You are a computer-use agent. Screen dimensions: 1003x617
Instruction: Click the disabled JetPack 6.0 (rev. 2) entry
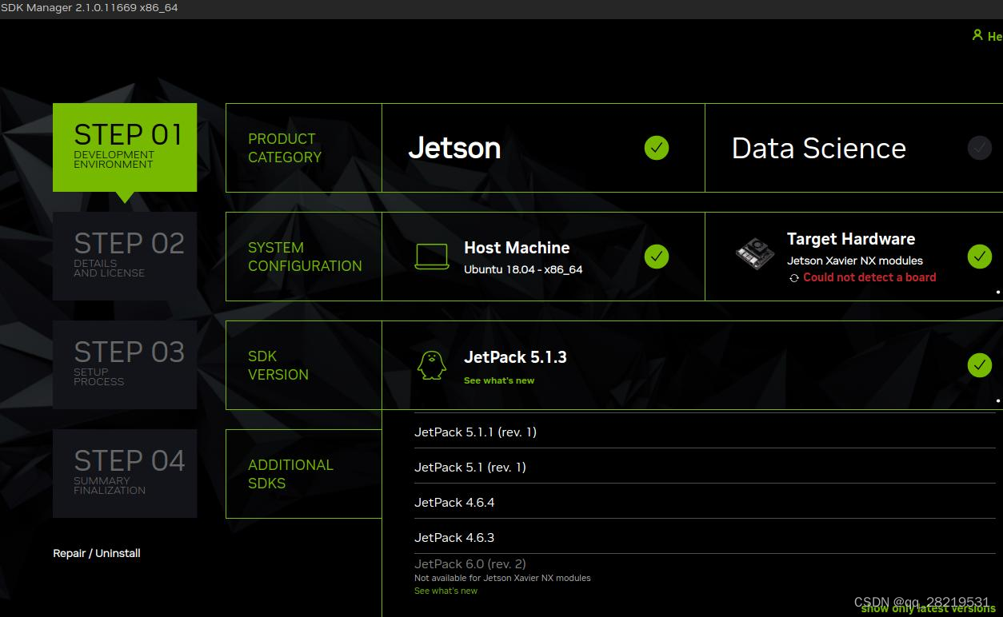[x=470, y=563]
